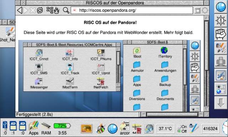The height and width of the screenshot is (137, 228).
Task: Click the down arrow panel button
Action: (221, 103)
